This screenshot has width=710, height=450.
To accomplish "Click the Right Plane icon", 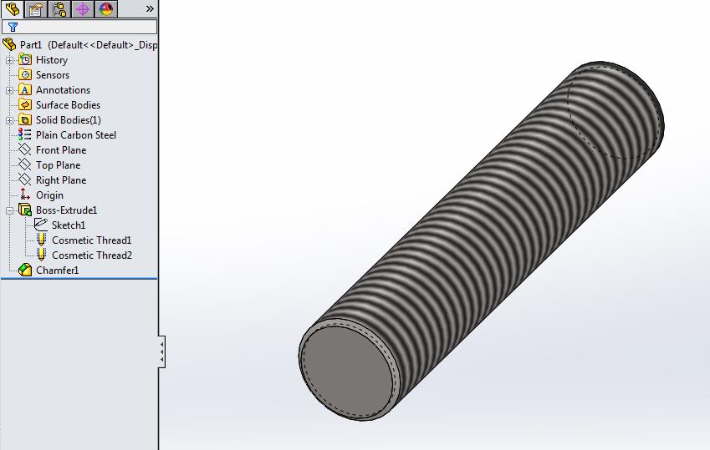I will click(25, 179).
